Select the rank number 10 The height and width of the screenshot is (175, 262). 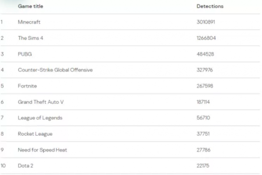[3, 166]
